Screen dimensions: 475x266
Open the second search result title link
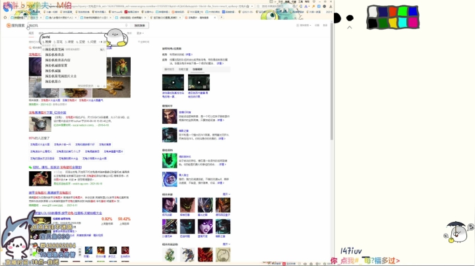47,113
